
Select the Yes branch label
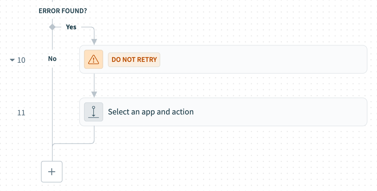click(71, 27)
